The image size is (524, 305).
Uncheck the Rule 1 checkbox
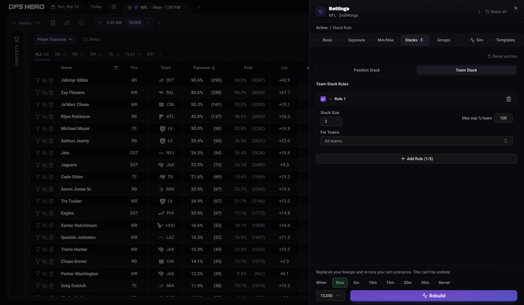pos(323,99)
